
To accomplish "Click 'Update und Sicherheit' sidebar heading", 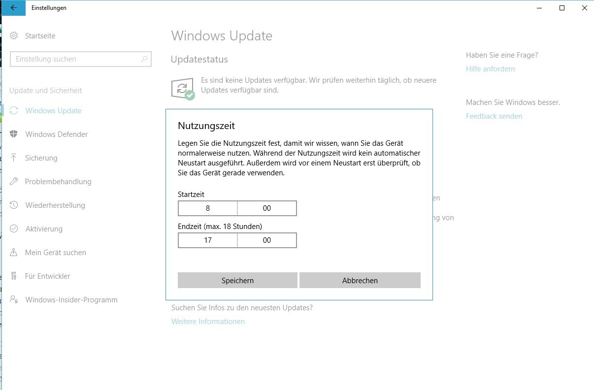I will (x=46, y=91).
